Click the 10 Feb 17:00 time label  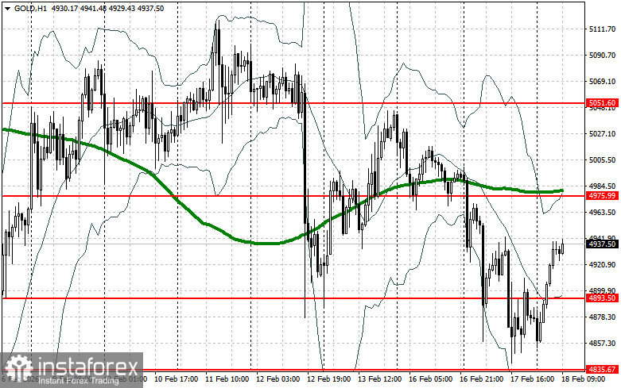pyautogui.click(x=177, y=379)
